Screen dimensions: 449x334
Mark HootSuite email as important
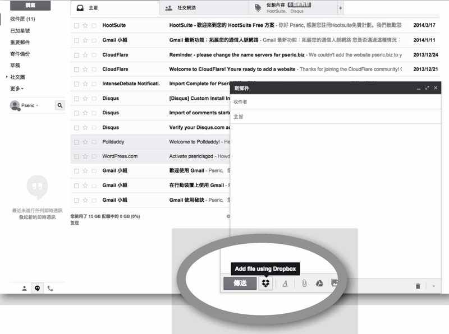click(x=94, y=25)
